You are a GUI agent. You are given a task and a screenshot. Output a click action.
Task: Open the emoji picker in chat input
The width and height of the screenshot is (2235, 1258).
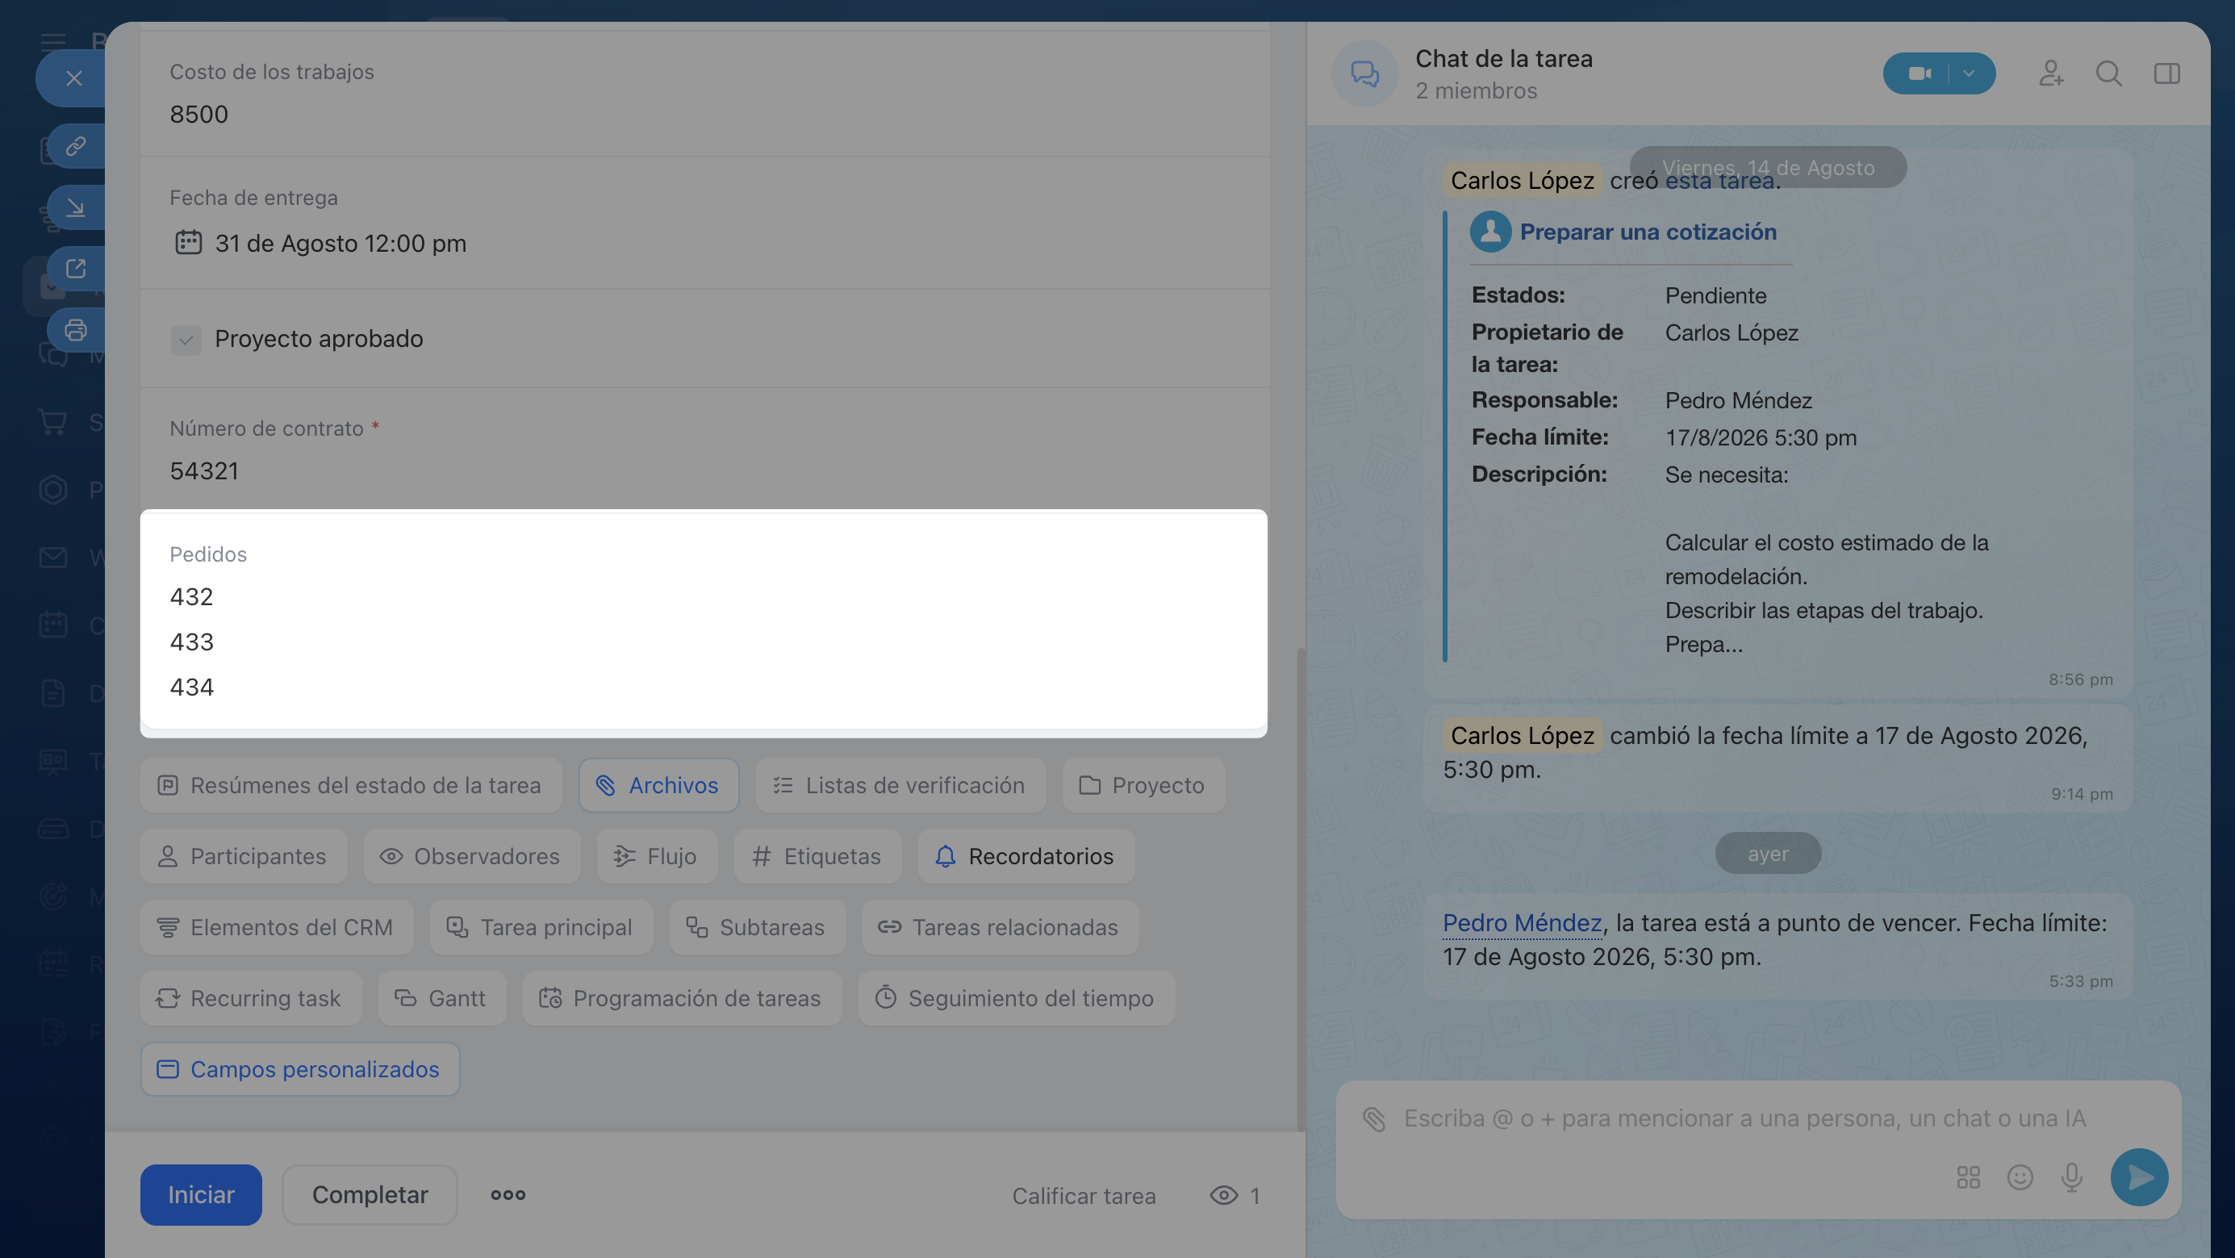pos(2020,1177)
